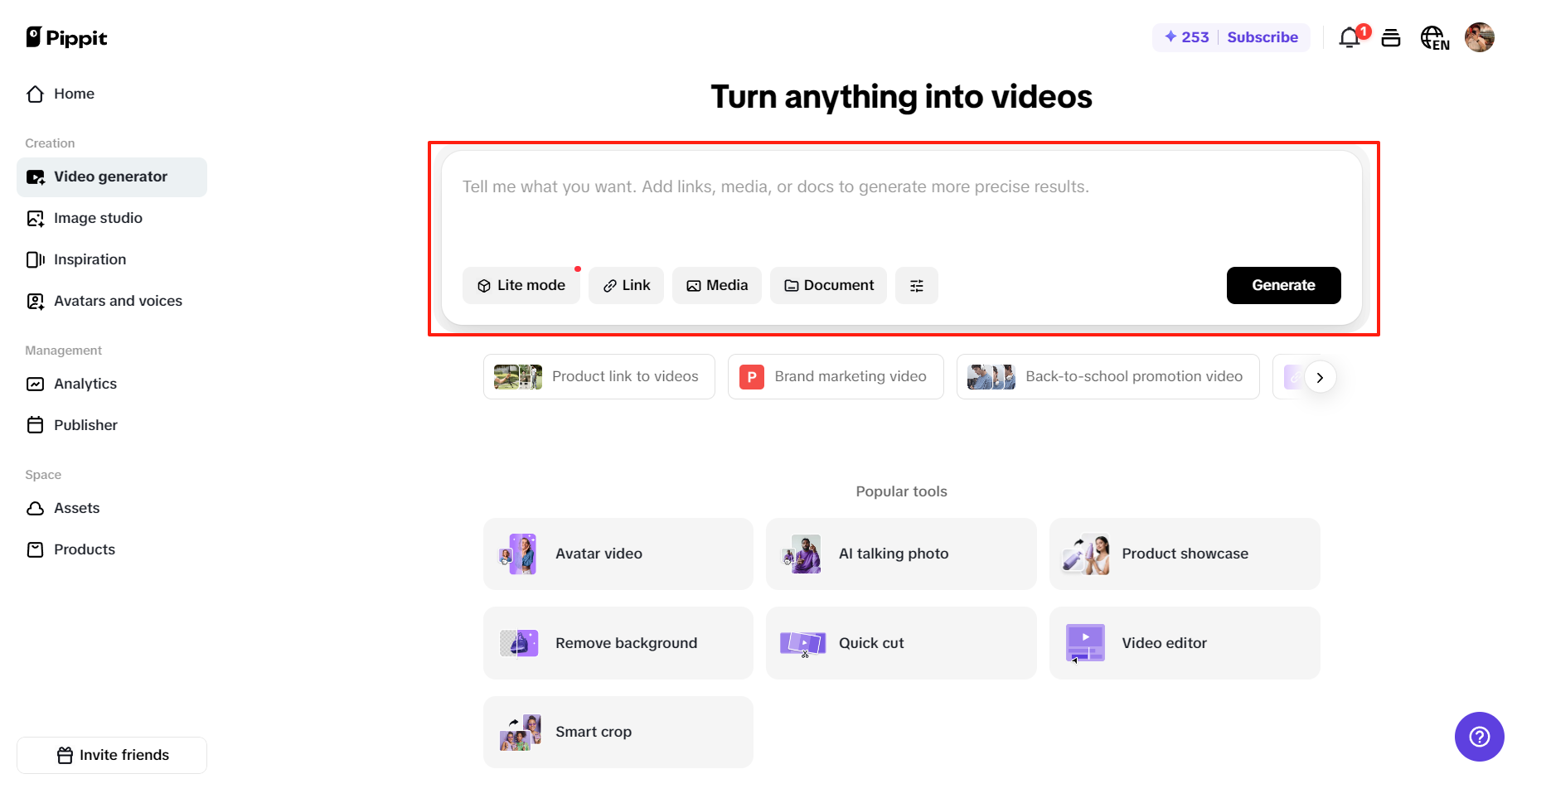
Task: Toggle Lite mode in the prompt bar
Action: click(521, 285)
